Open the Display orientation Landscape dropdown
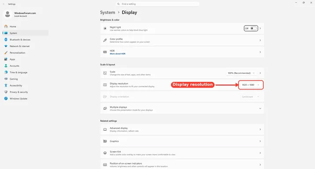315x169 pixels. click(251, 97)
